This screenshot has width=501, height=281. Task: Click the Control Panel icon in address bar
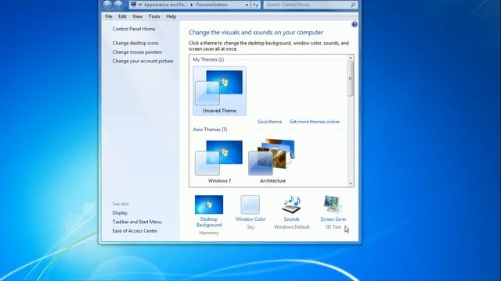click(x=134, y=5)
